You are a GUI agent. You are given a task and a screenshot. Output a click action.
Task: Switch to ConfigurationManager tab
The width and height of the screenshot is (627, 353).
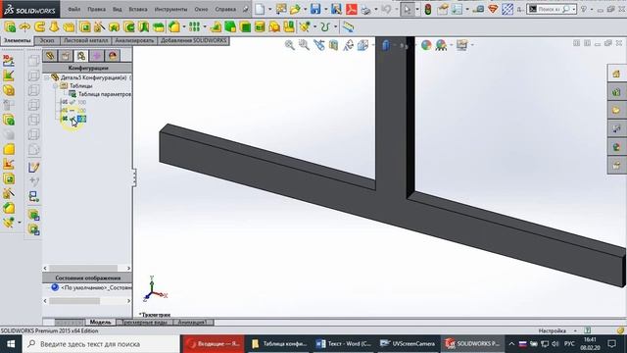click(x=81, y=56)
